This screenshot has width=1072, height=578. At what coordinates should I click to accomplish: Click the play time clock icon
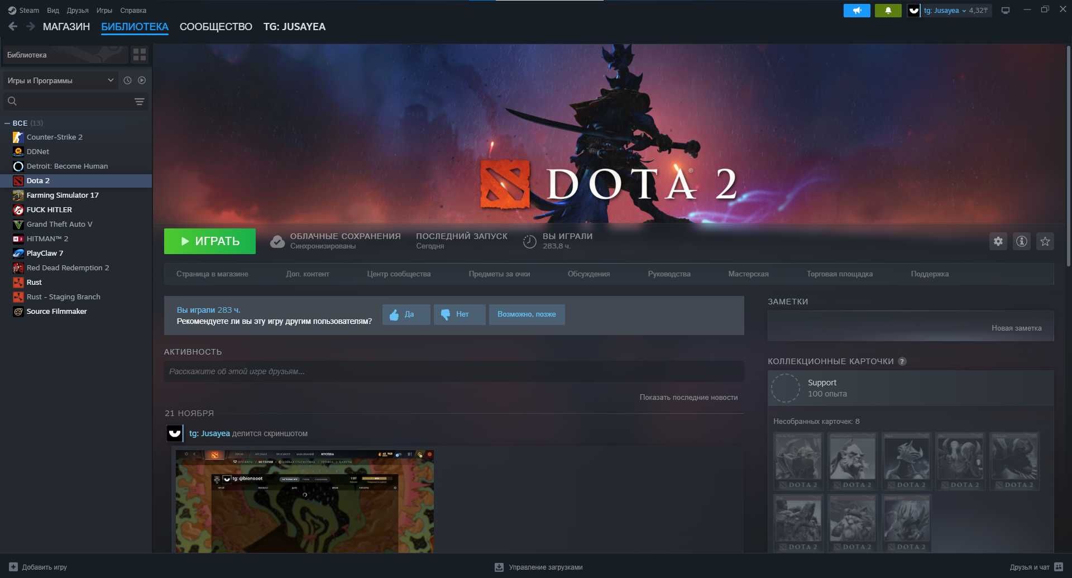(x=529, y=241)
